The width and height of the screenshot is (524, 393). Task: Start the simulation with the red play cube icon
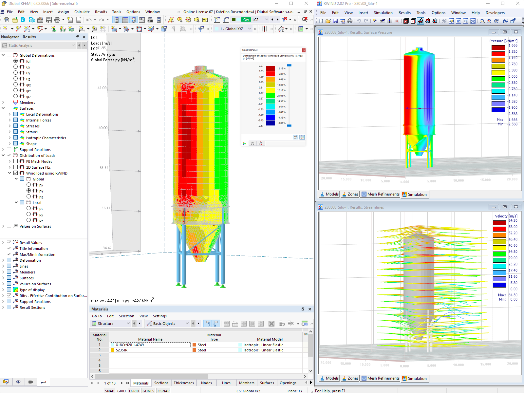405,21
